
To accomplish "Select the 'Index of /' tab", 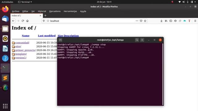I will [x=27, y=16].
